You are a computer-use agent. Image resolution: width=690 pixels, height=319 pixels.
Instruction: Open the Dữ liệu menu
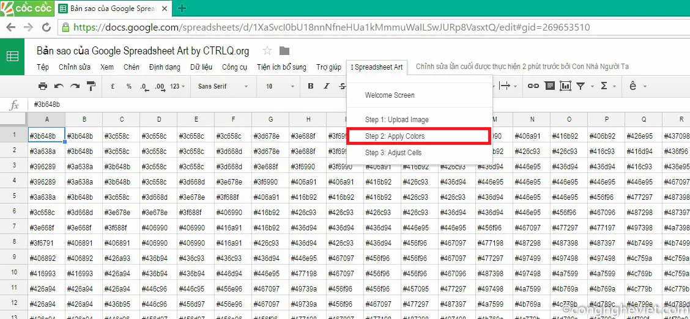click(x=201, y=67)
